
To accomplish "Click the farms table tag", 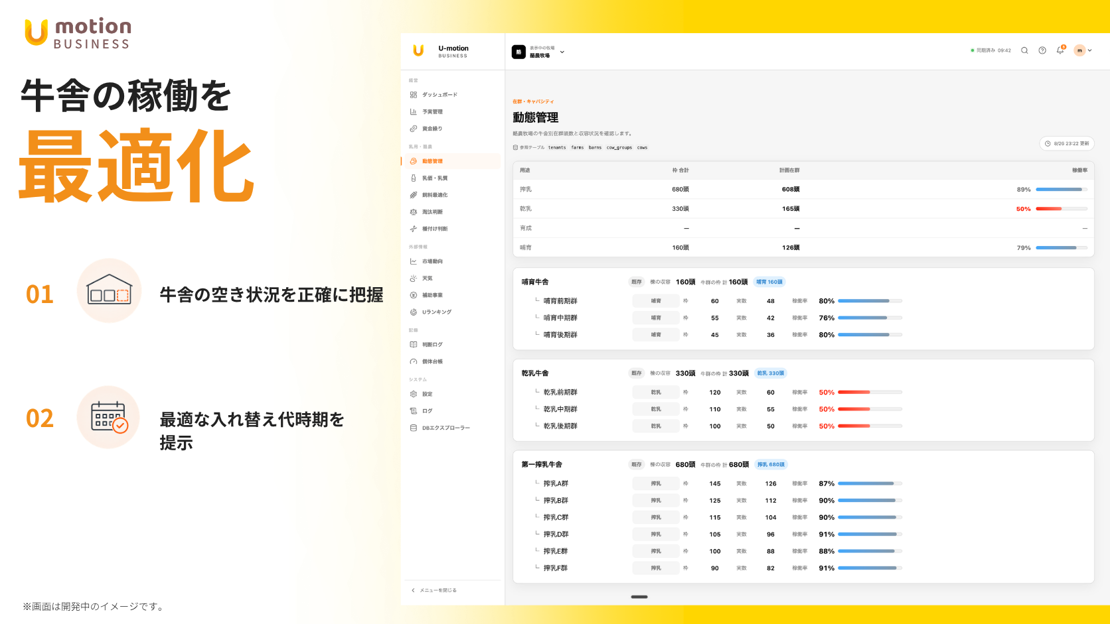I will point(578,148).
